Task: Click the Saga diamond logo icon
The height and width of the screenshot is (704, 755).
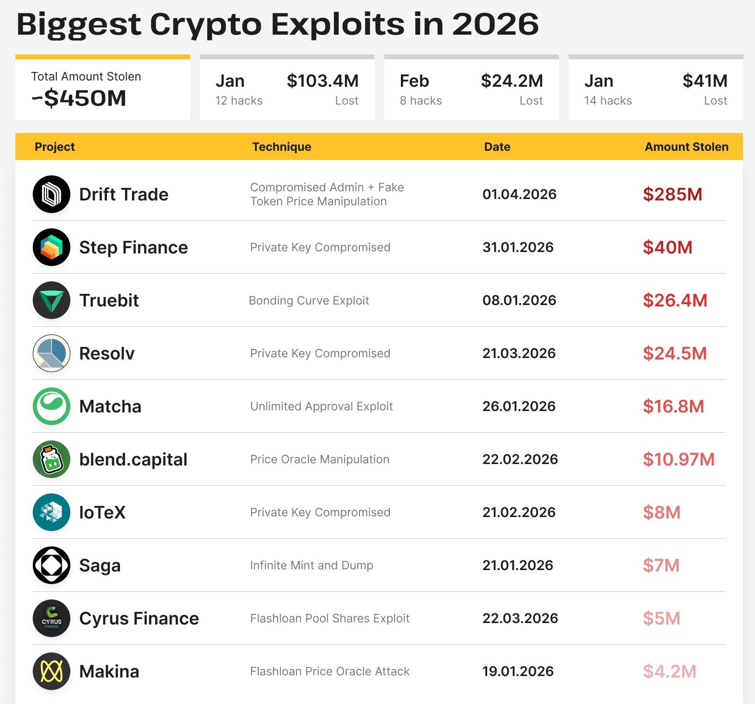Action: coord(52,565)
